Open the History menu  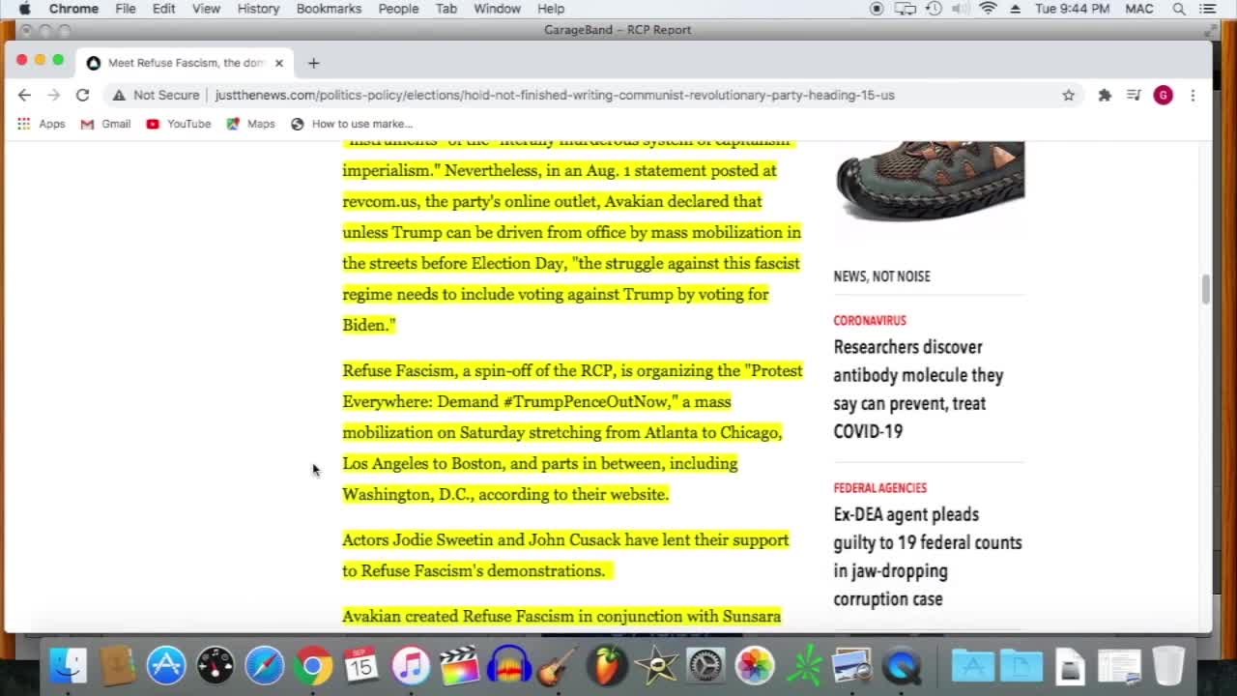tap(258, 9)
